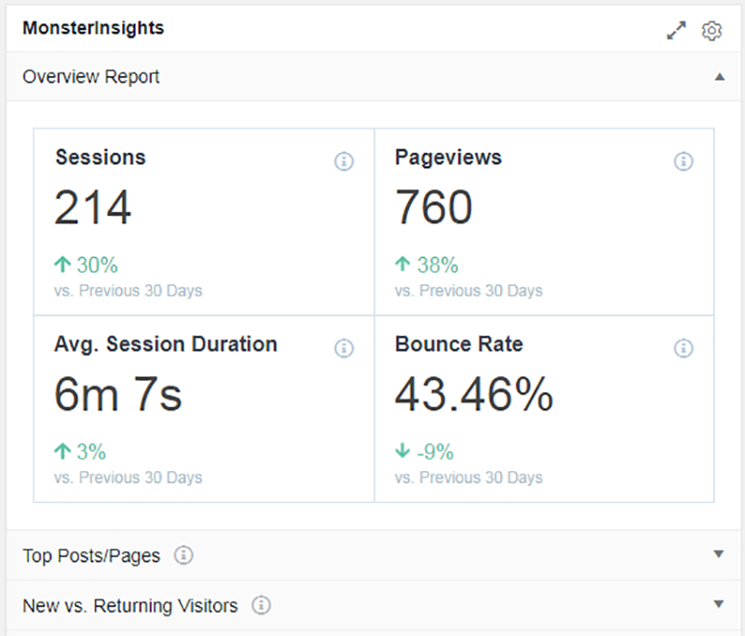
Task: Expand the New vs. Returning Visitors arrow
Action: tap(718, 604)
